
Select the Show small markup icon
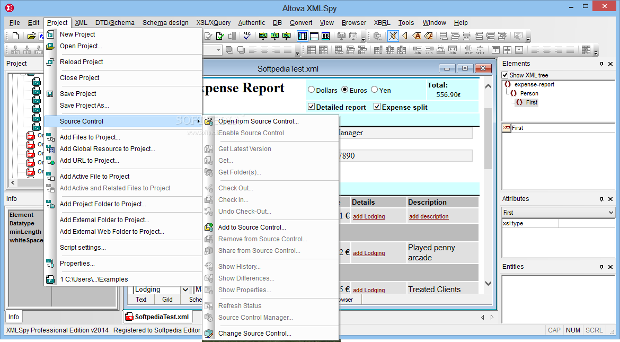405,36
